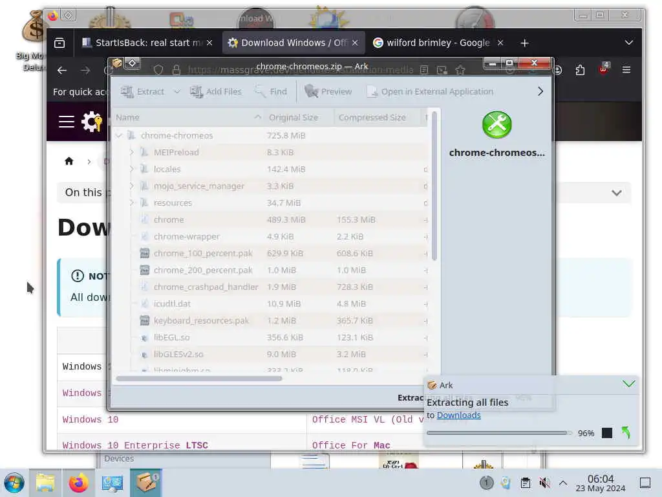
Task: Open Firefox View icon
Action: pos(59,43)
